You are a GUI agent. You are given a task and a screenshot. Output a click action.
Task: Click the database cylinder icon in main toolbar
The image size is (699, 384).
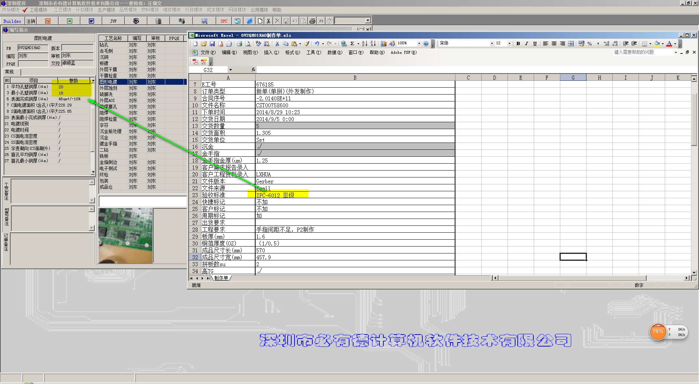(158, 21)
